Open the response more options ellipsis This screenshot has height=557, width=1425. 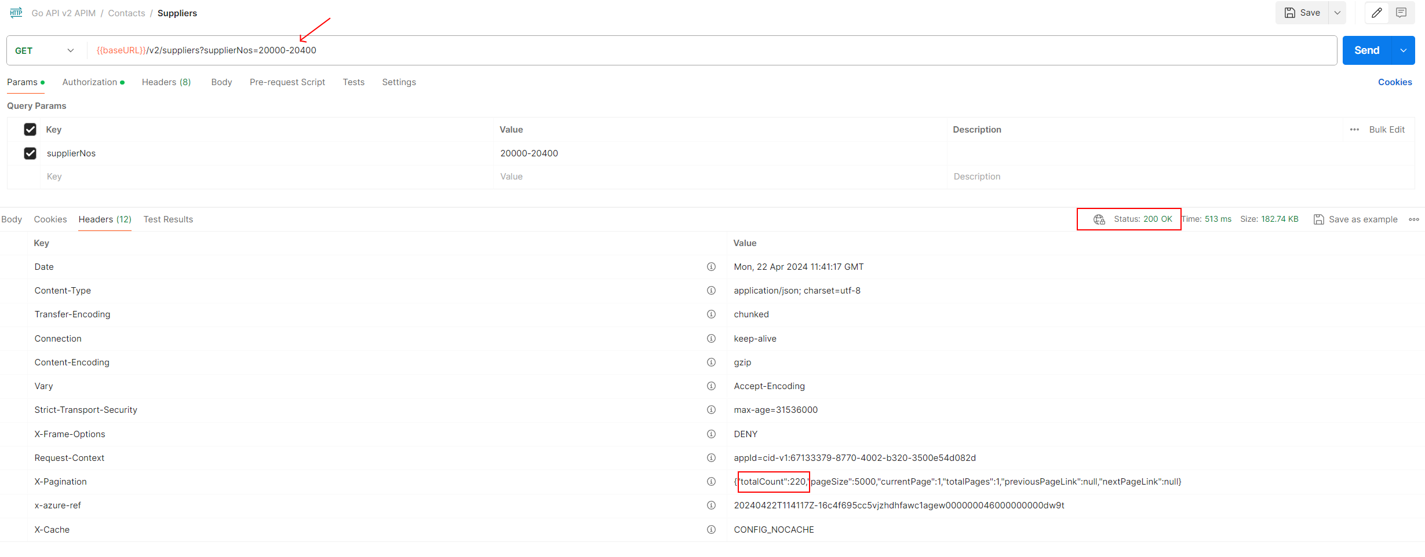[x=1414, y=219]
